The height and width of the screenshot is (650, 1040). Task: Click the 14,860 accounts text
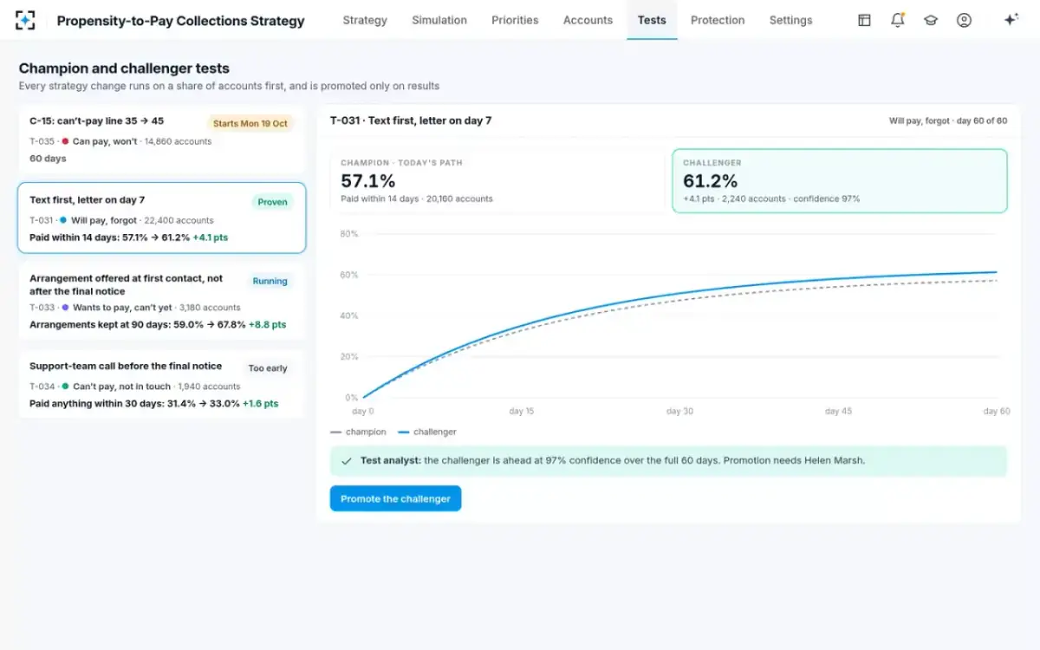coord(178,141)
